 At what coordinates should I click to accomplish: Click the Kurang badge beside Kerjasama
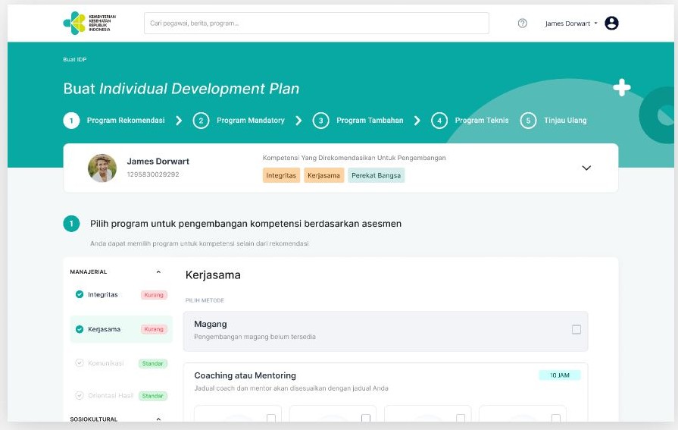point(154,329)
